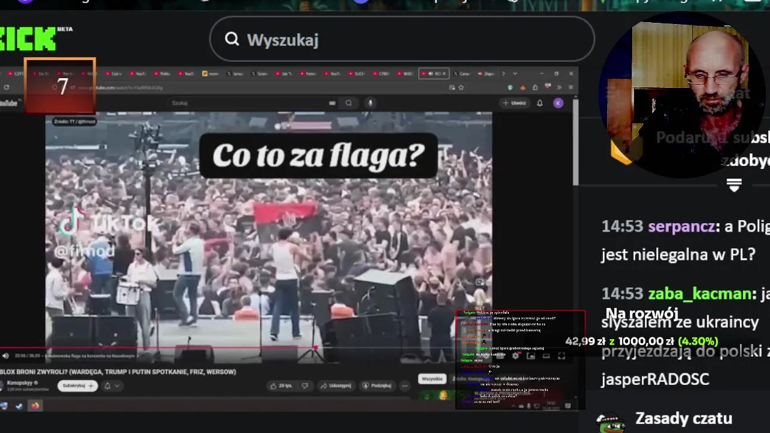Reload the page in inner browser

click(x=6, y=87)
